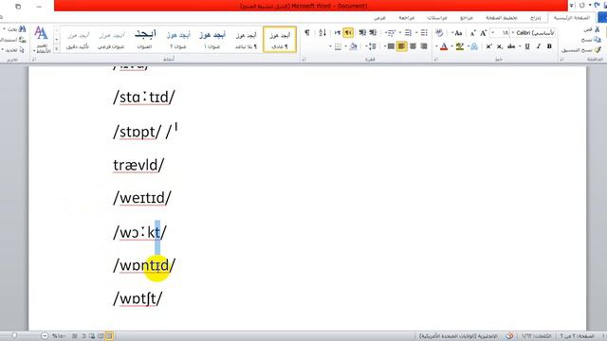Click the bullets list icon
The width and height of the screenshot is (607, 341).
(x=424, y=32)
